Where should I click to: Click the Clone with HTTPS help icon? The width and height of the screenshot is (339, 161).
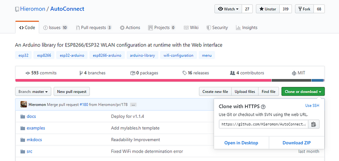pyautogui.click(x=263, y=106)
